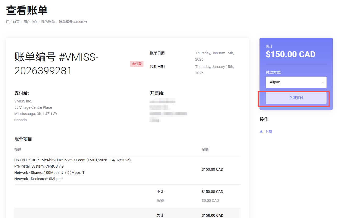Go to 门户首页 in breadcrumb
The height and width of the screenshot is (218, 337).
[13, 22]
